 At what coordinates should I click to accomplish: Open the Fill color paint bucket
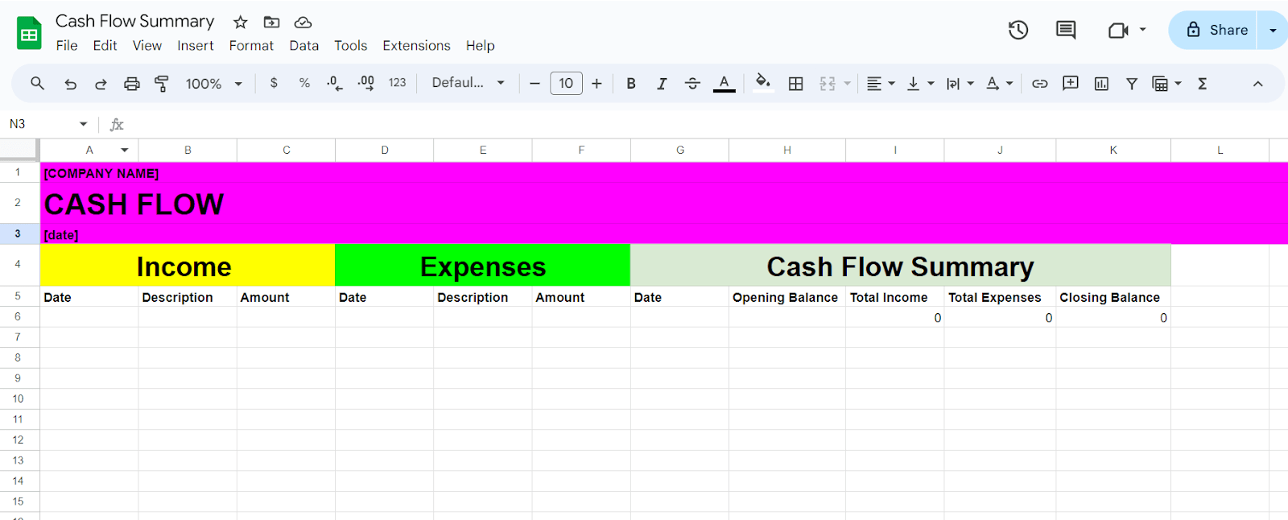763,82
